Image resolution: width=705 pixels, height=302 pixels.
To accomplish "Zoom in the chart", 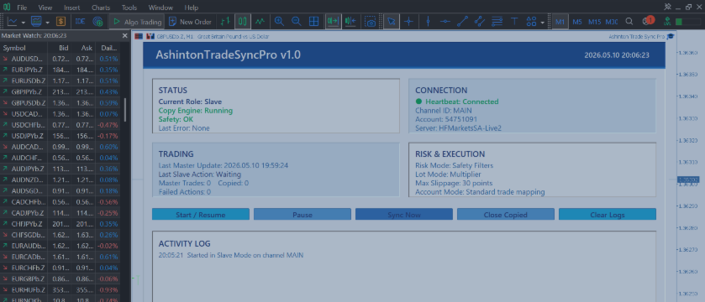I will (279, 21).
